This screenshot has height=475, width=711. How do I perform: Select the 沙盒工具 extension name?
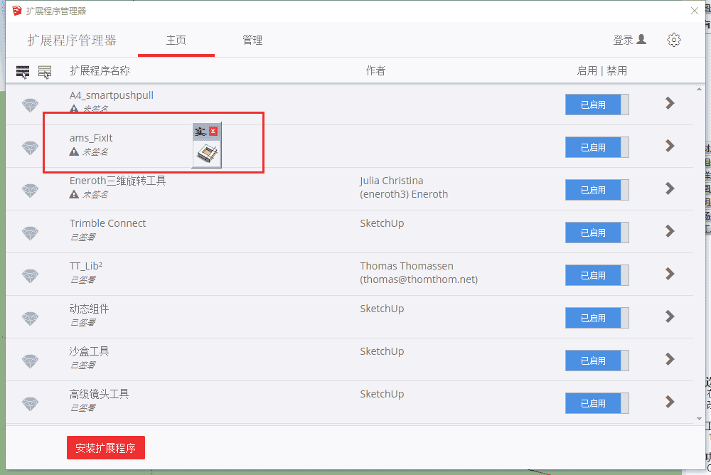pos(90,351)
